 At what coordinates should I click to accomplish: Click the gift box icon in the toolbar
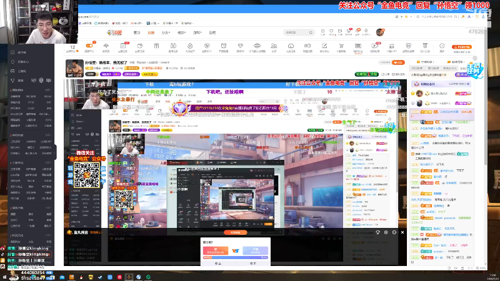[156, 46]
